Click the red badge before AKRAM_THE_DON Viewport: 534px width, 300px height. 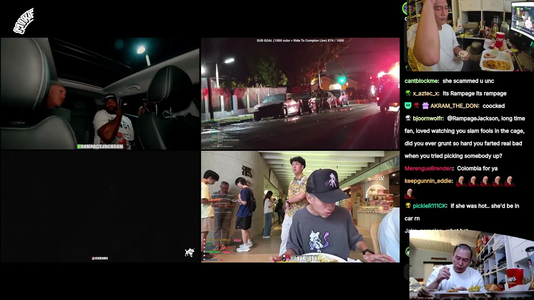click(x=416, y=106)
